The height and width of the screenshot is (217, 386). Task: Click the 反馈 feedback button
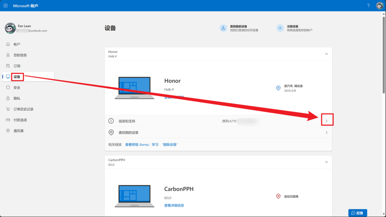(357, 213)
